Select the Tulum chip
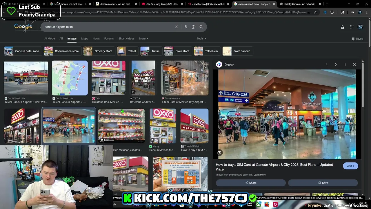The width and height of the screenshot is (371, 209). (151, 51)
